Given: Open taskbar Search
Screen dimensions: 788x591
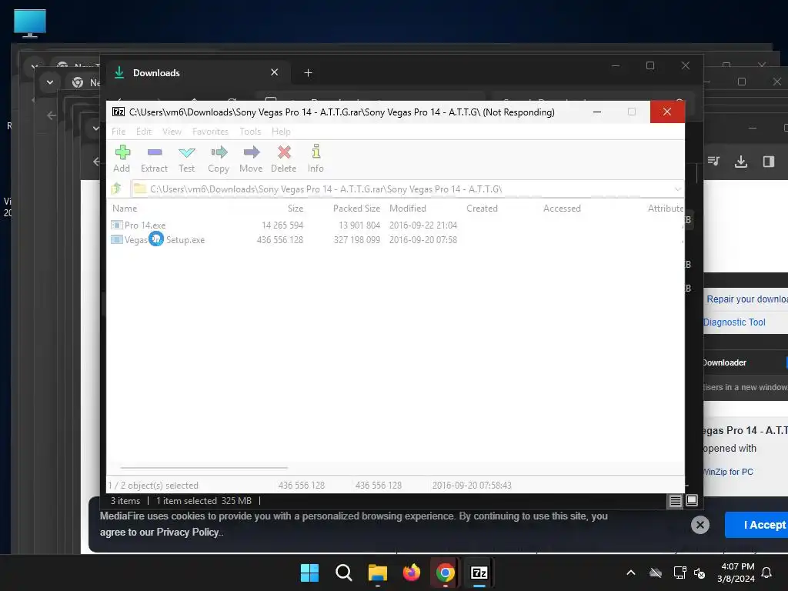Looking at the screenshot, I should (344, 573).
